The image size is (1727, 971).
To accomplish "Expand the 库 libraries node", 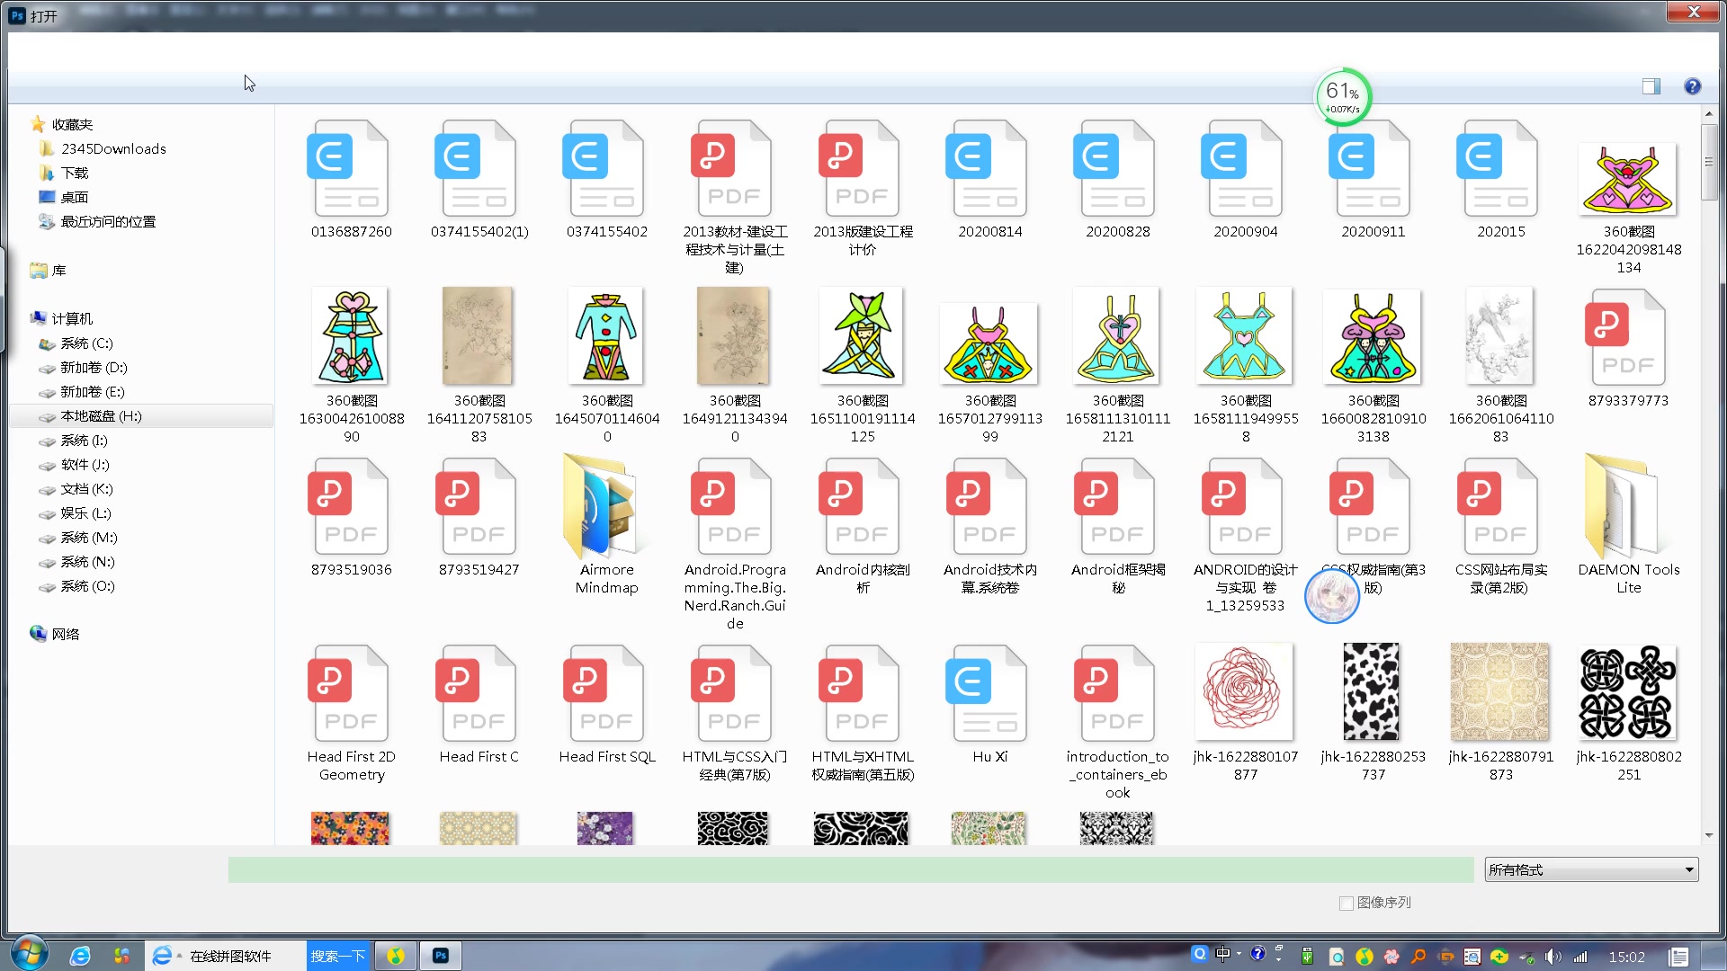I will click(58, 270).
